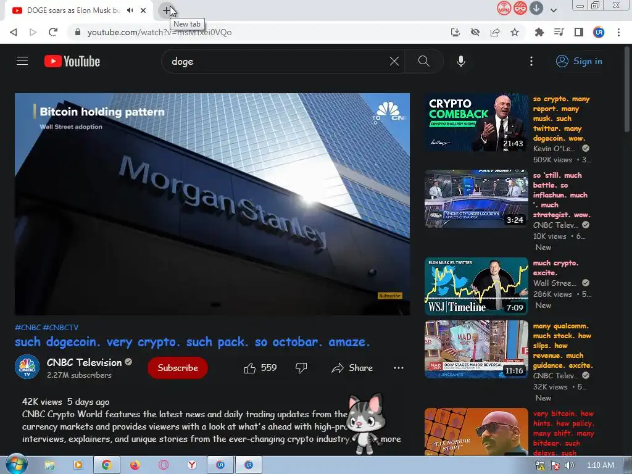
Task: Go to the YouTube home logo
Action: point(72,61)
